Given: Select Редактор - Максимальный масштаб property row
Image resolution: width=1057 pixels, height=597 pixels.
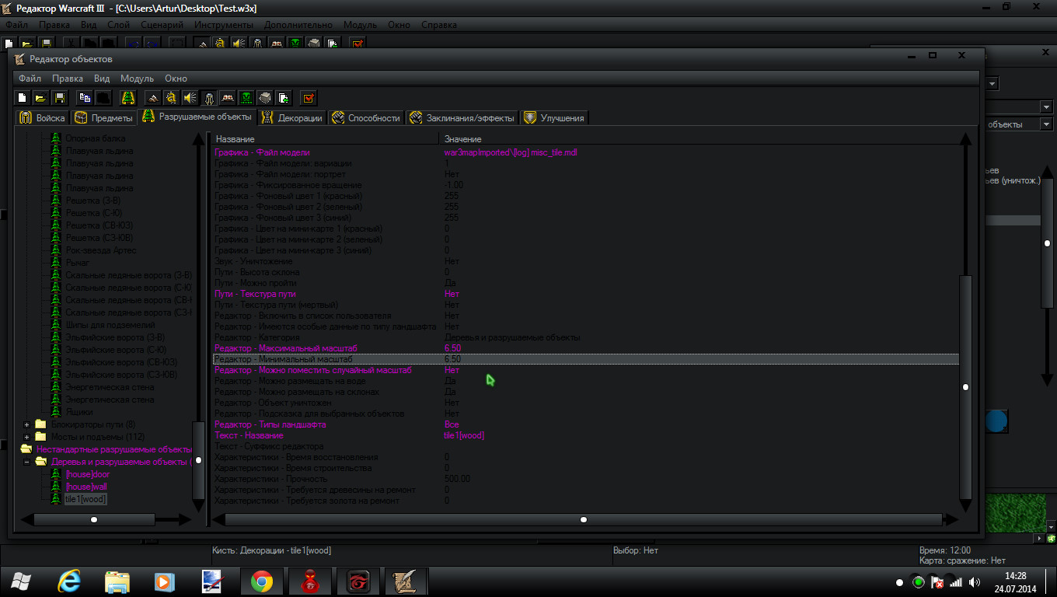Looking at the screenshot, I should (585, 348).
